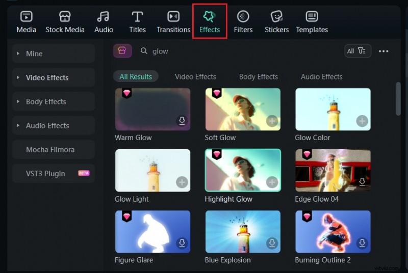Click premium diamond badge on Edge Glow 04
The width and height of the screenshot is (408, 273).
(x=307, y=154)
